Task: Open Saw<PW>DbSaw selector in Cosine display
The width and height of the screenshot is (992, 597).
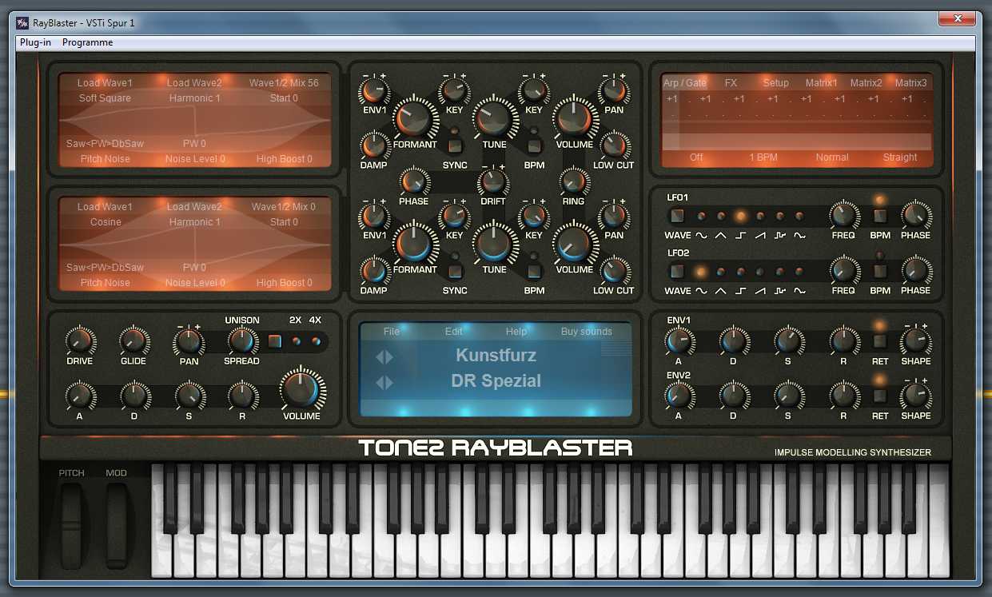Action: [x=105, y=268]
